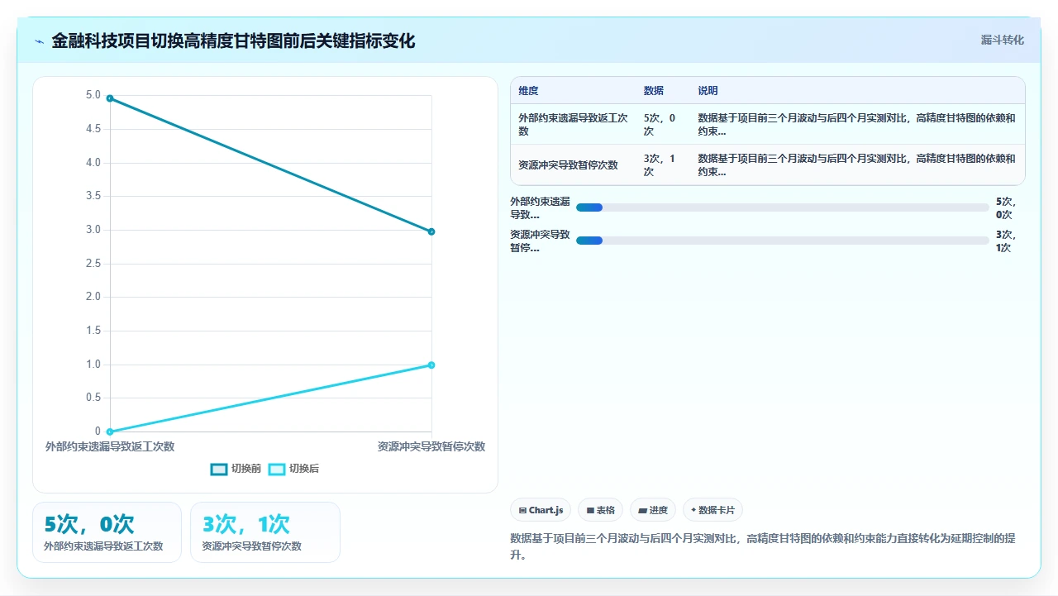Click the x-axis label 外部约束遗漏导致返工次数
1058x596 pixels.
[x=110, y=446]
